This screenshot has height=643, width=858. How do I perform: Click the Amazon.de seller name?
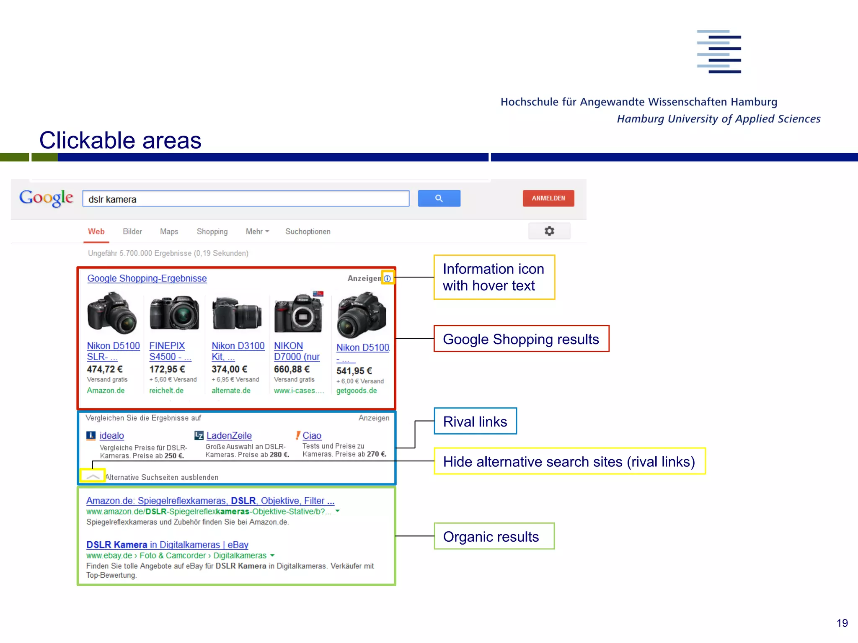[x=106, y=391]
